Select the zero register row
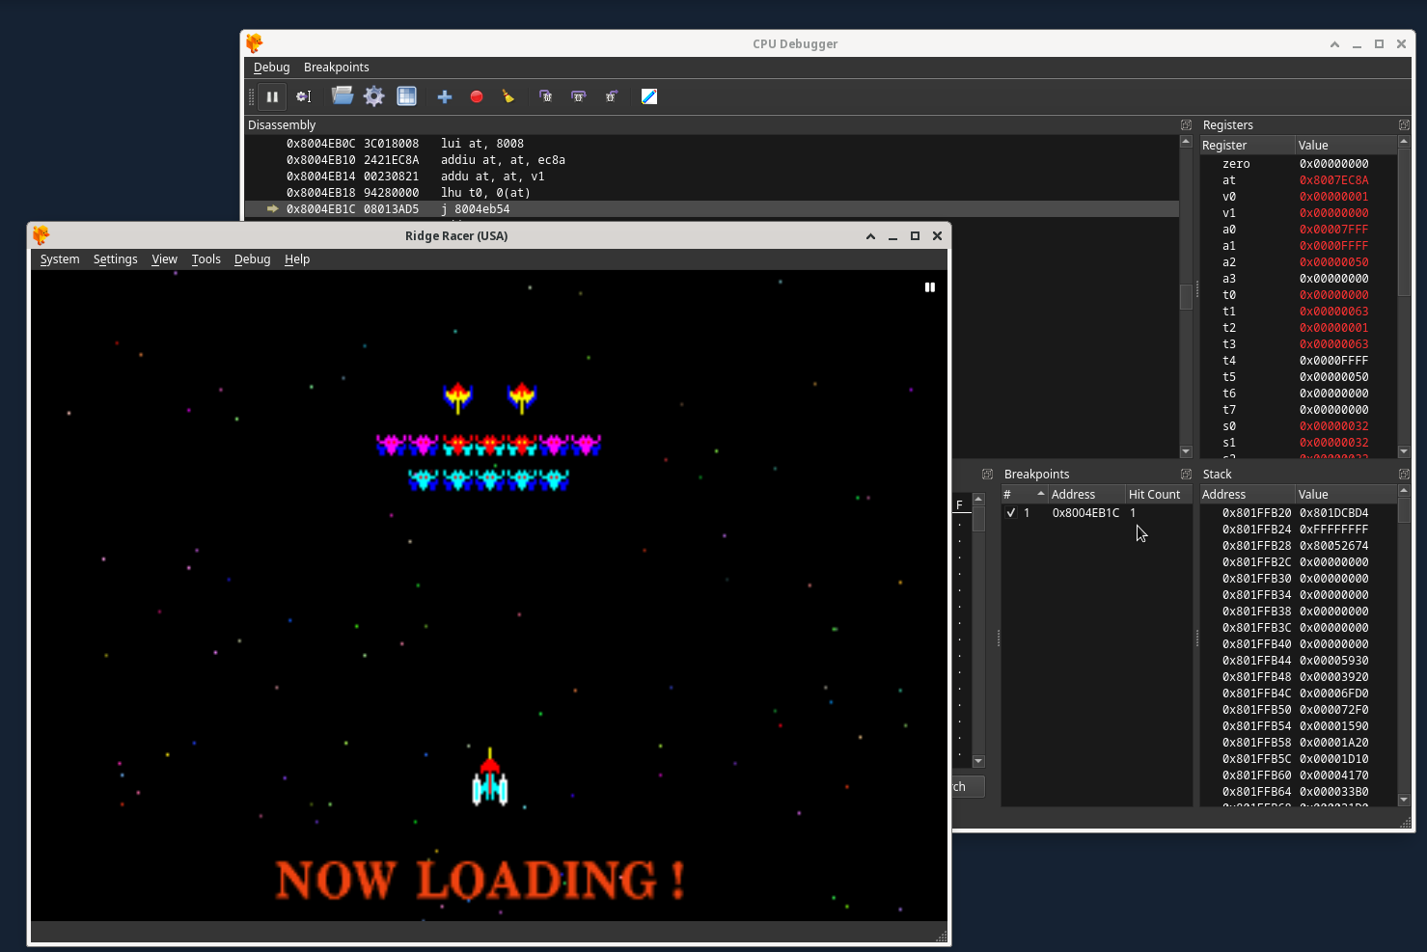This screenshot has width=1427, height=952. click(1298, 164)
